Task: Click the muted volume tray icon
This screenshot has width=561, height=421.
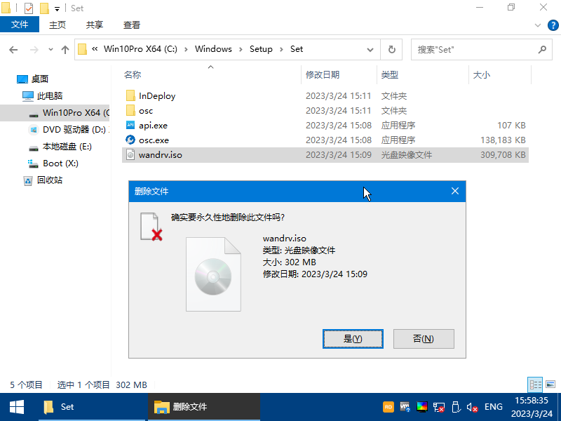Action: tap(473, 407)
